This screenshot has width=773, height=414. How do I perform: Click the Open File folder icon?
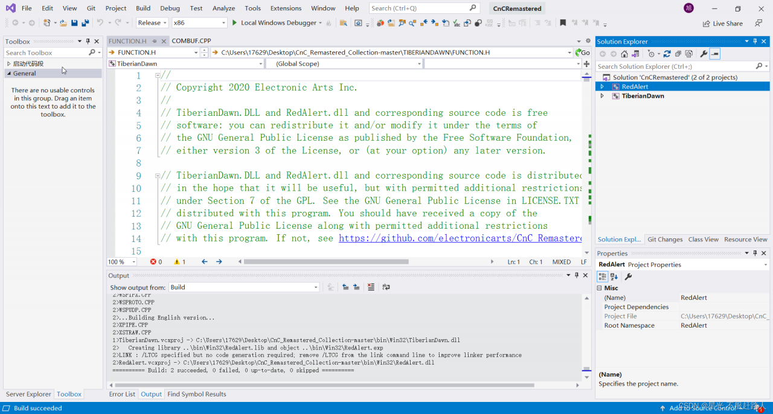coord(63,23)
